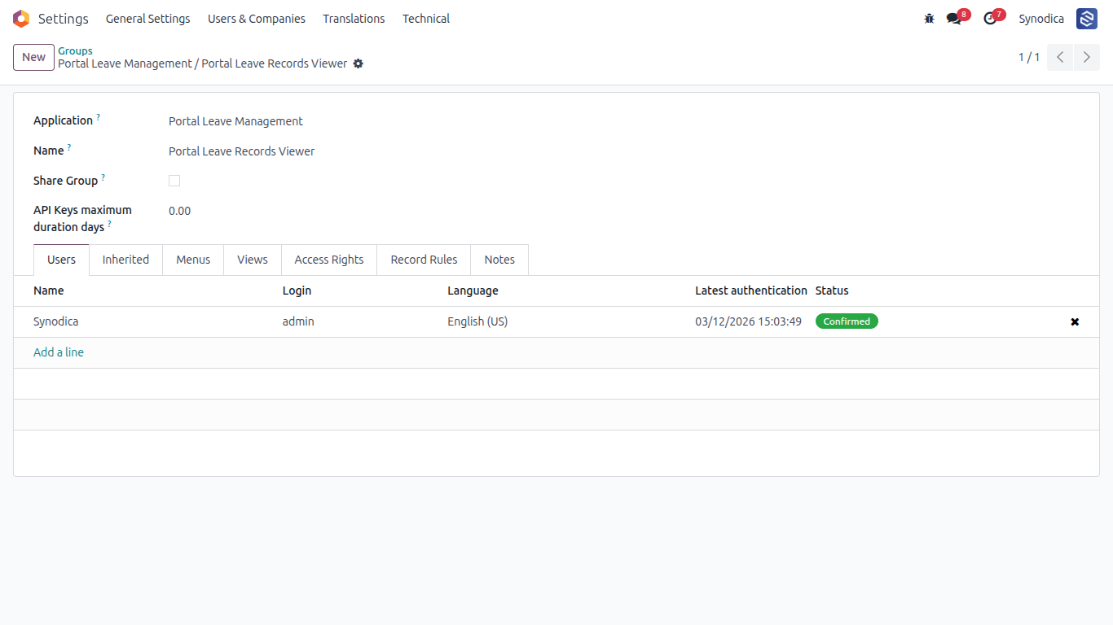Switch to the Access Rights tab
Screen dimensions: 1113x625
tap(329, 260)
